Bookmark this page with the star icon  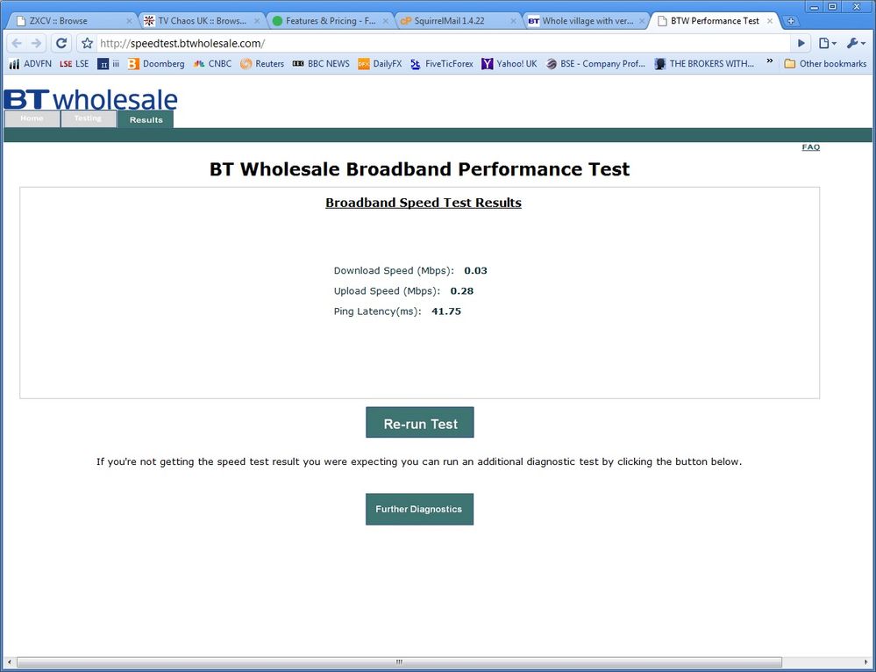87,43
